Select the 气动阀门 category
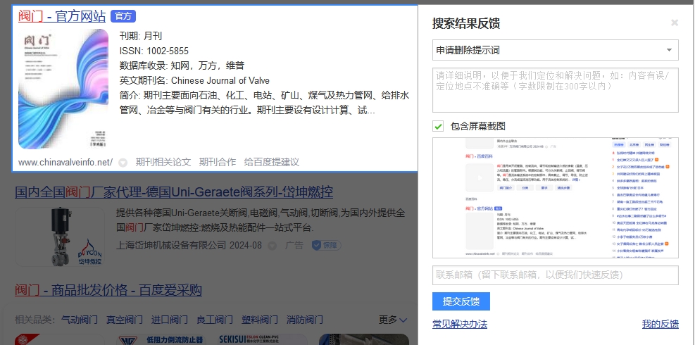The width and height of the screenshot is (695, 345). pyautogui.click(x=80, y=320)
